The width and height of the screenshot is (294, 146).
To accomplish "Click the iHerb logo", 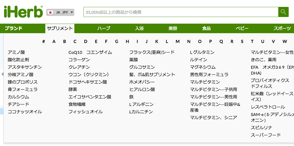I will (23, 12).
